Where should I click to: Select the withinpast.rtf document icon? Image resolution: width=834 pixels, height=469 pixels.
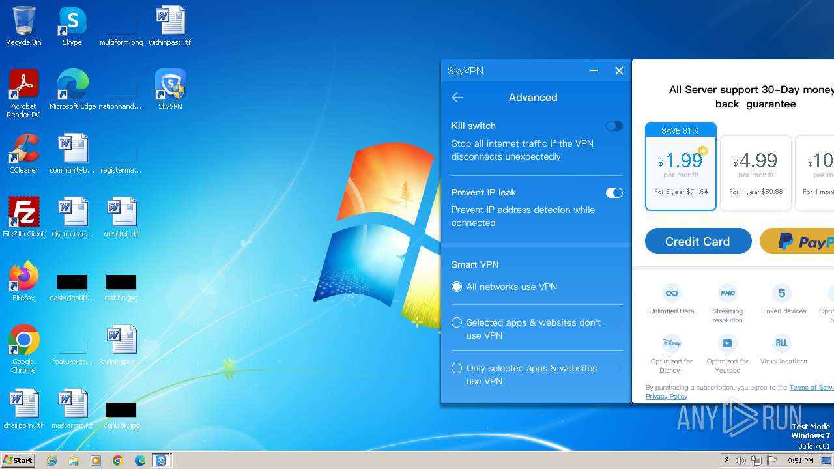[170, 26]
